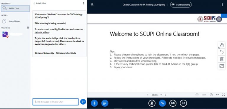Zoom in the slide with plus
Image resolution: width=227 pixels, height=109 pixels.
point(211,95)
